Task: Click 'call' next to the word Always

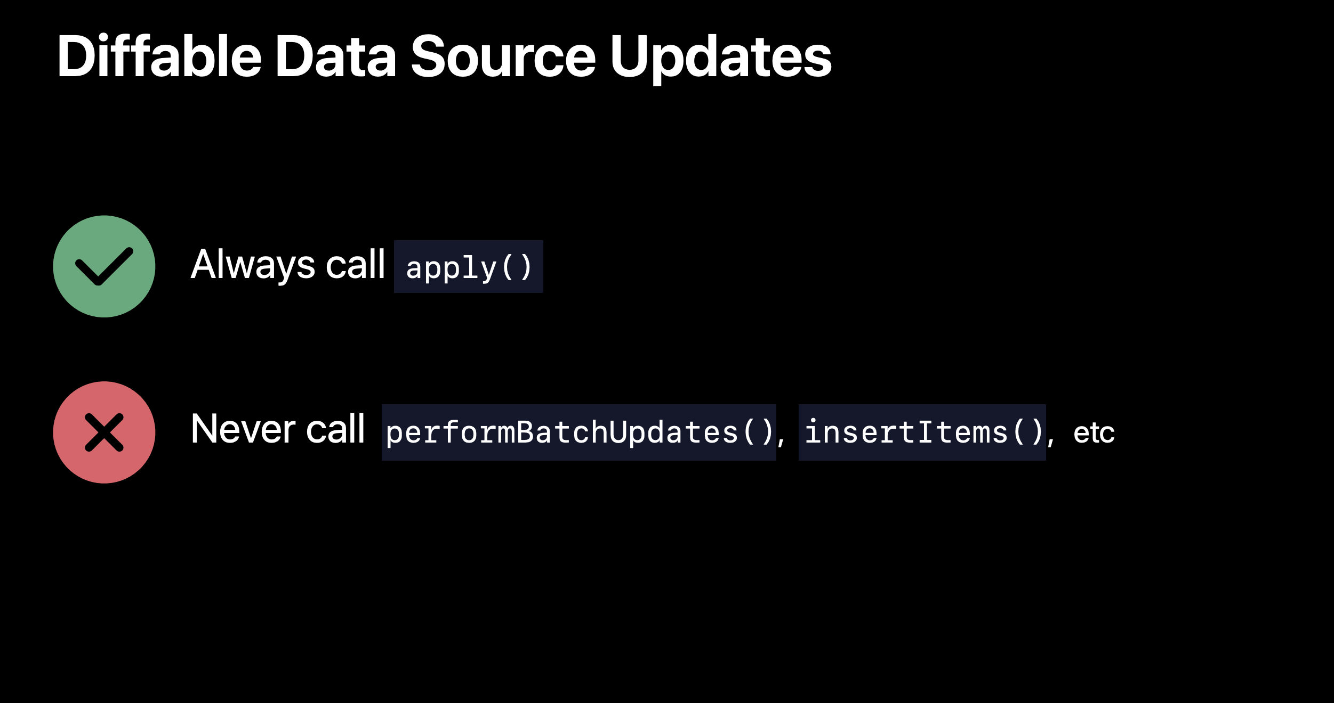Action: tap(355, 264)
